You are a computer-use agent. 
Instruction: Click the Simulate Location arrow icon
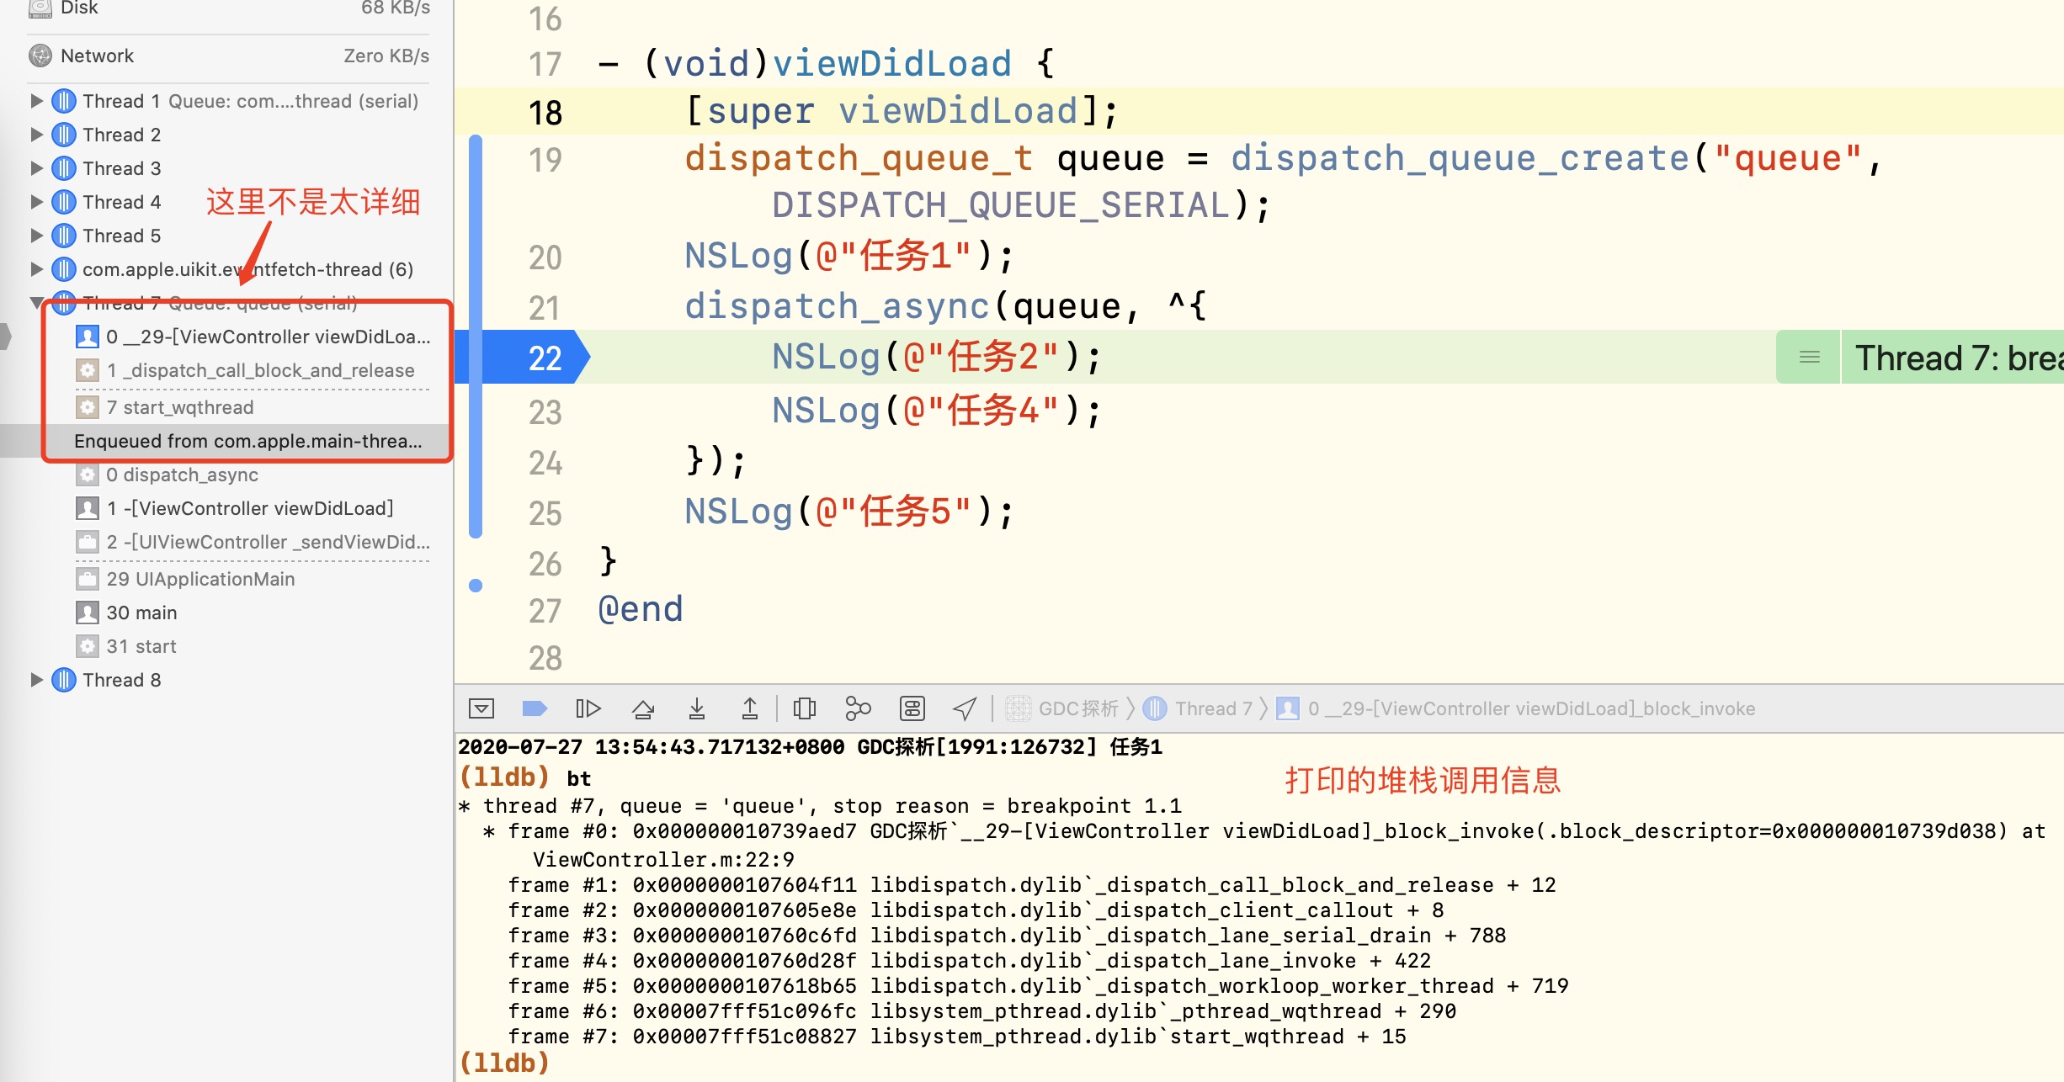[965, 708]
